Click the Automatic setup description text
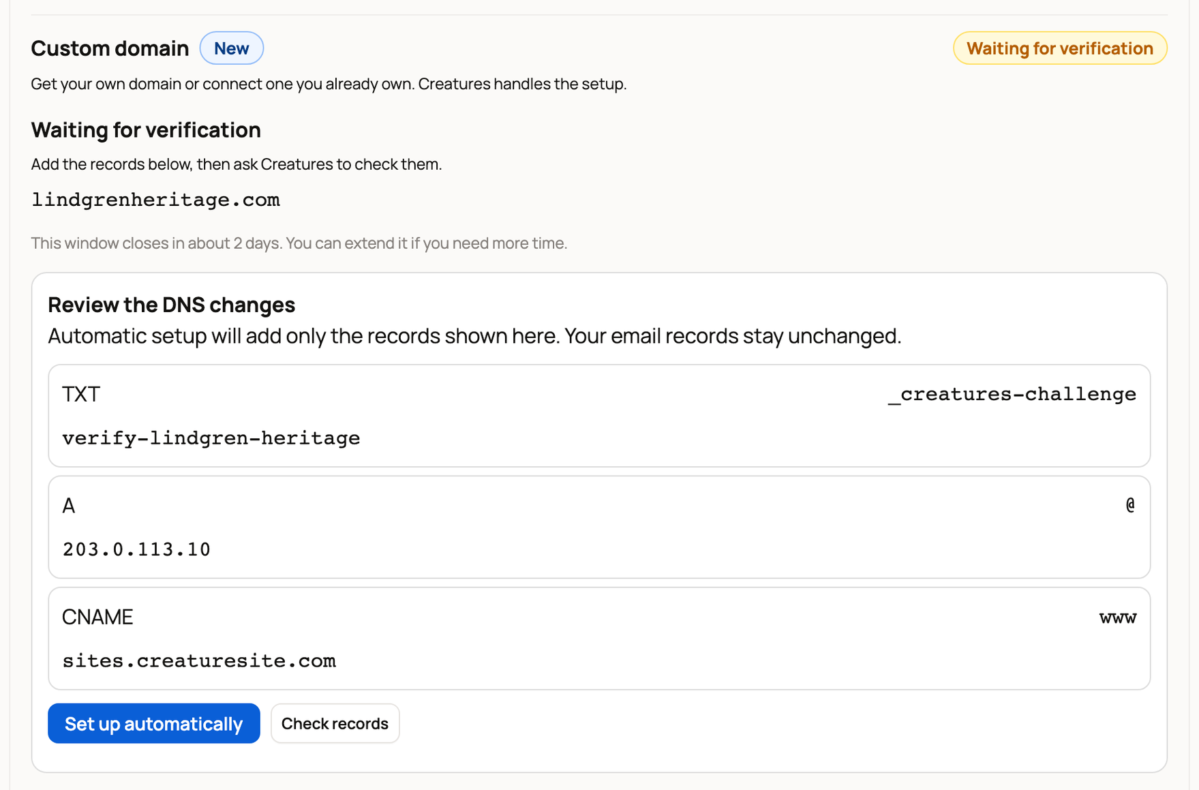 tap(474, 336)
